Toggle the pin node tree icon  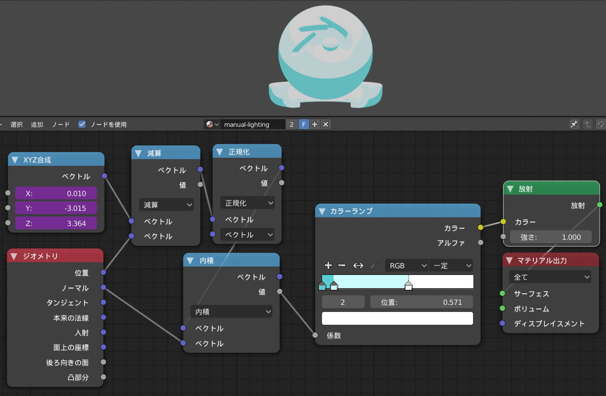click(574, 124)
